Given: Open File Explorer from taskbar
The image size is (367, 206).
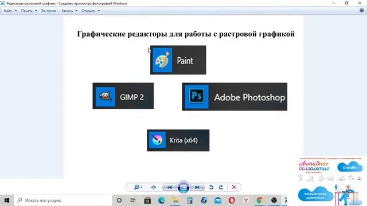Looking at the screenshot, I should [175, 200].
